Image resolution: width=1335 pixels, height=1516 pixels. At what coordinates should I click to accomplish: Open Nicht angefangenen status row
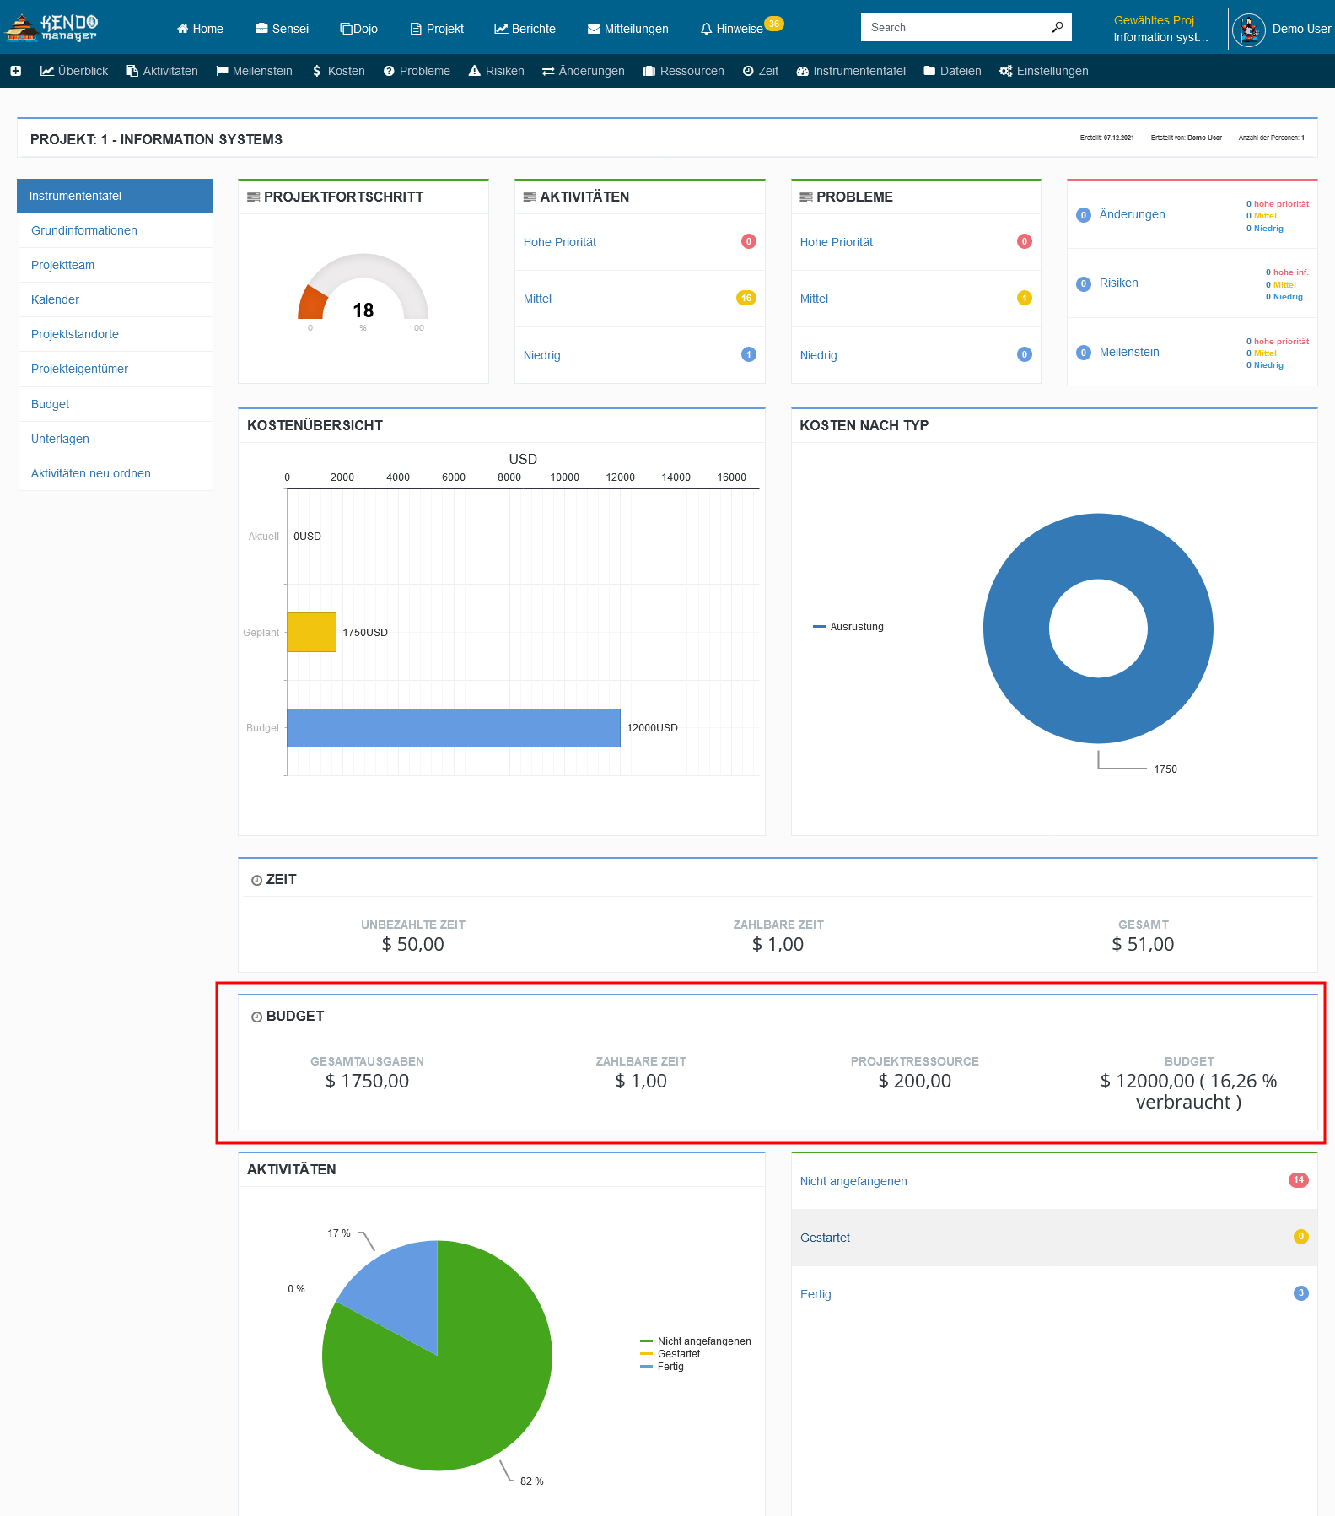(1054, 1181)
